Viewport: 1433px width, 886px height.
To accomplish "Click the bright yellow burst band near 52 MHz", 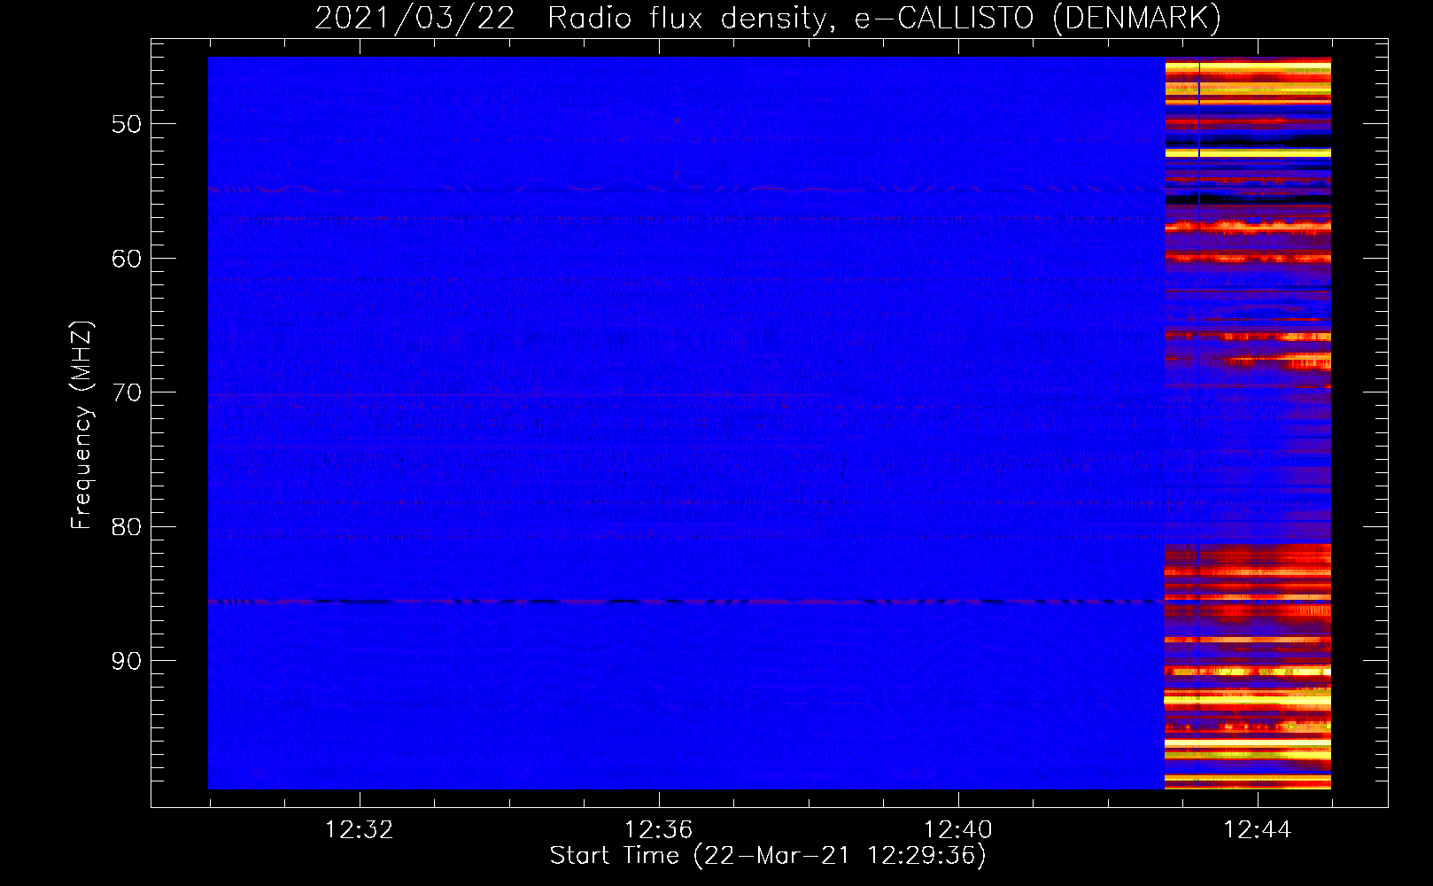I will (1248, 153).
